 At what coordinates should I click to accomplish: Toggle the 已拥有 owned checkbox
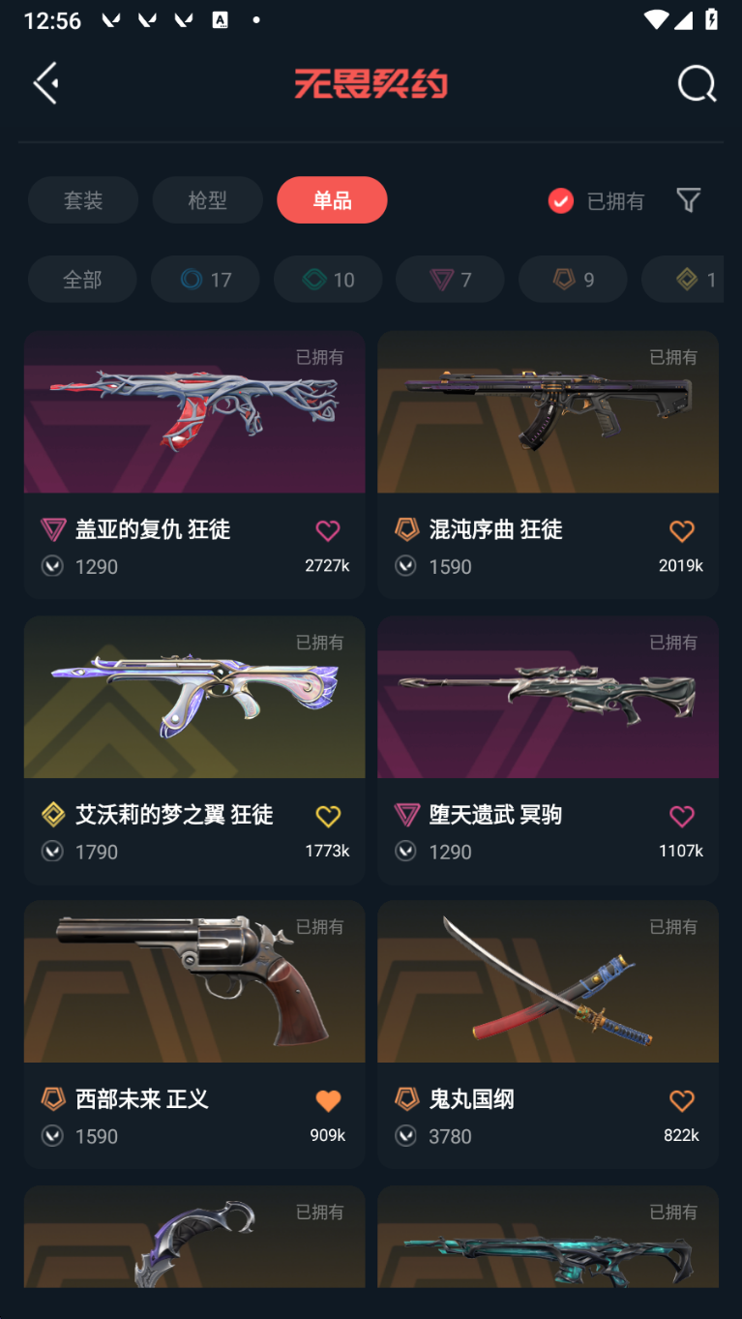[561, 200]
